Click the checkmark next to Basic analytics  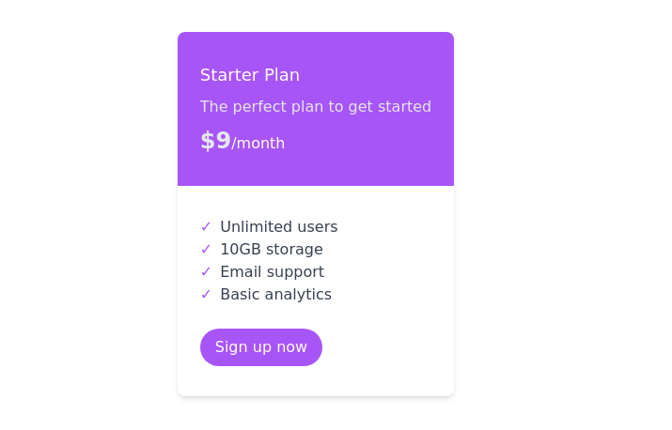click(206, 295)
